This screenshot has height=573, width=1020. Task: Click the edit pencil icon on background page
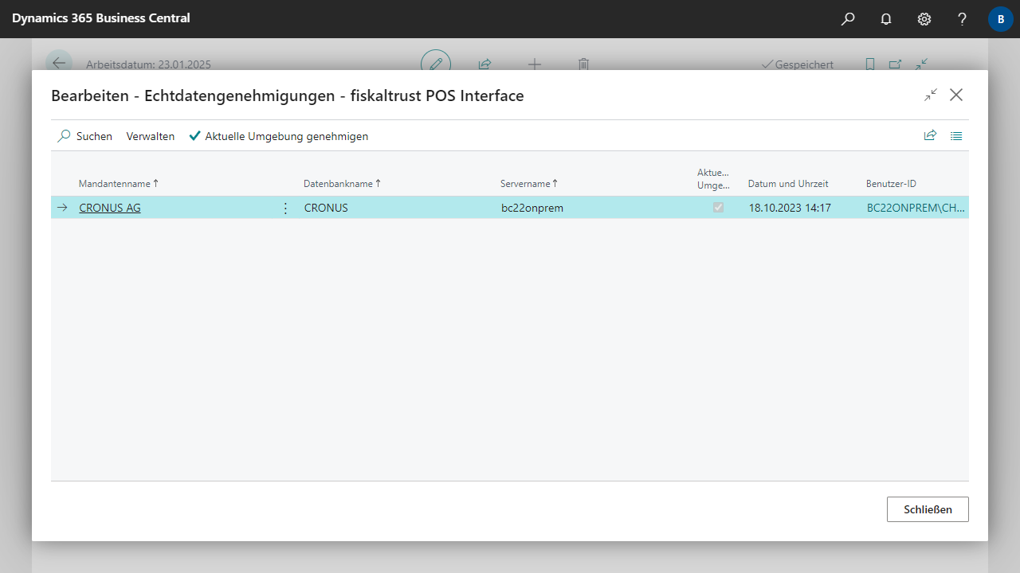tap(436, 63)
